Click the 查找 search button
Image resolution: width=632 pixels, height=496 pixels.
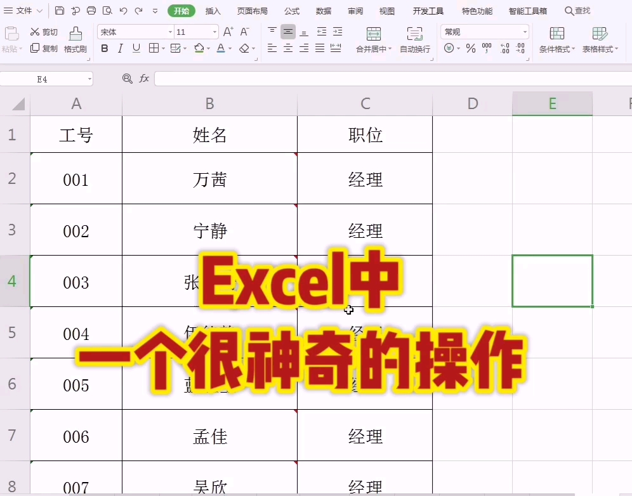(577, 11)
